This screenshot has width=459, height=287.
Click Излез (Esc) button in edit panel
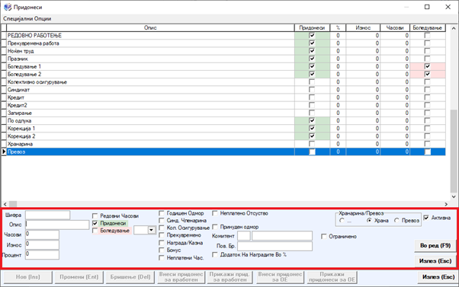tap(435, 261)
